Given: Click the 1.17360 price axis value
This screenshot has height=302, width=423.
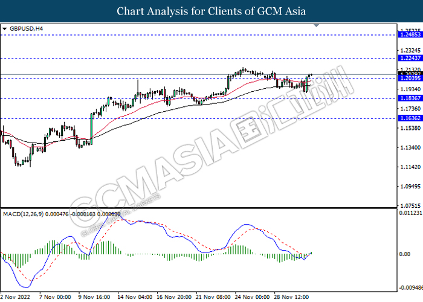Looking at the screenshot, I should pyautogui.click(x=410, y=109).
